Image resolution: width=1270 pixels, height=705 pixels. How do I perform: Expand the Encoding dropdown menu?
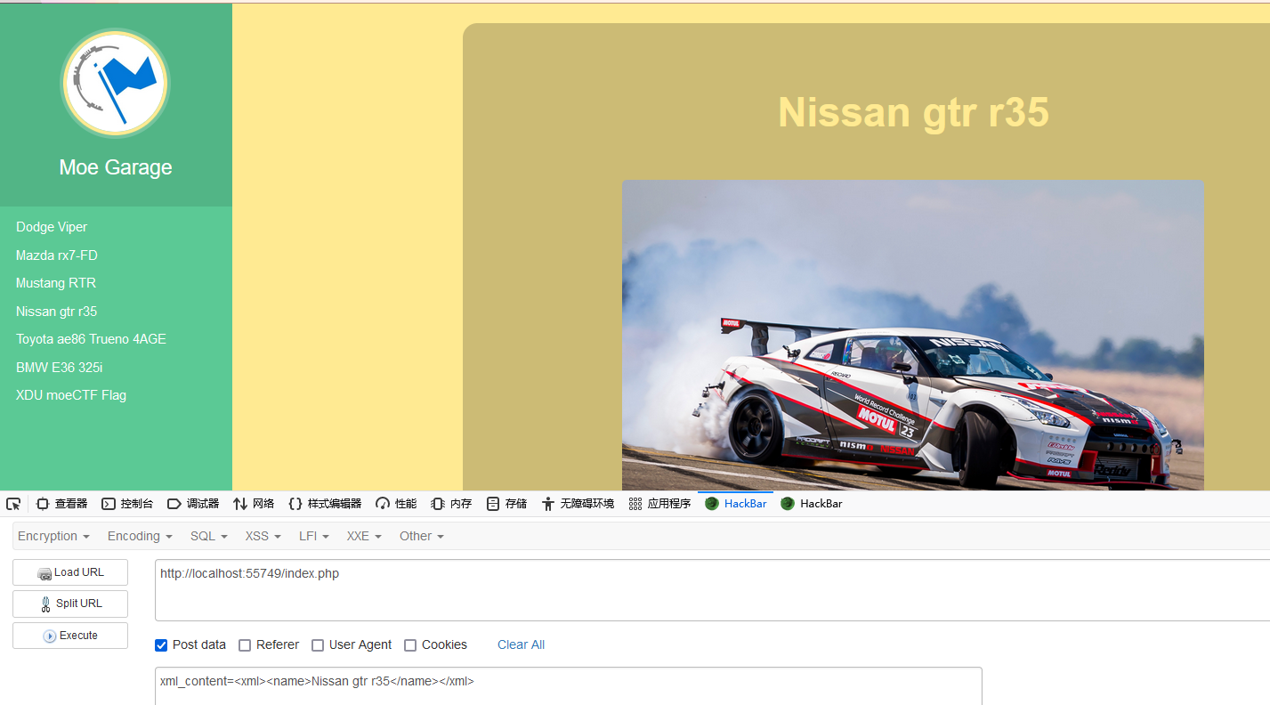140,536
